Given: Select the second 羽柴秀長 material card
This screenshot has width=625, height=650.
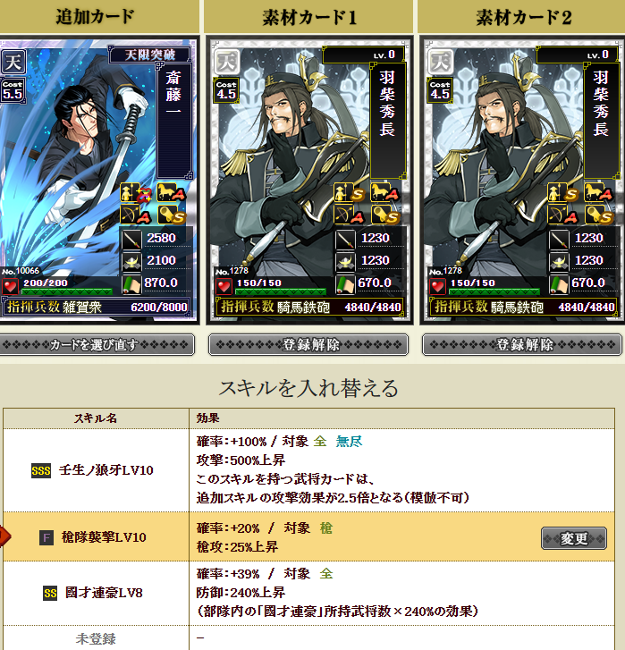Looking at the screenshot, I should (522, 181).
